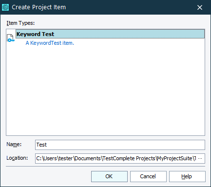
Task: Select the Keyword Test item type
Action: 110,34
